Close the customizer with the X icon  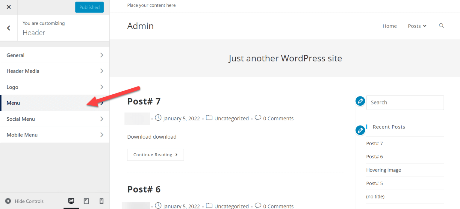[x=8, y=7]
